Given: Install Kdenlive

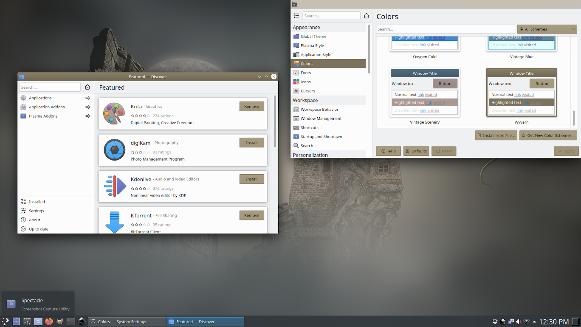Looking at the screenshot, I should 251,179.
